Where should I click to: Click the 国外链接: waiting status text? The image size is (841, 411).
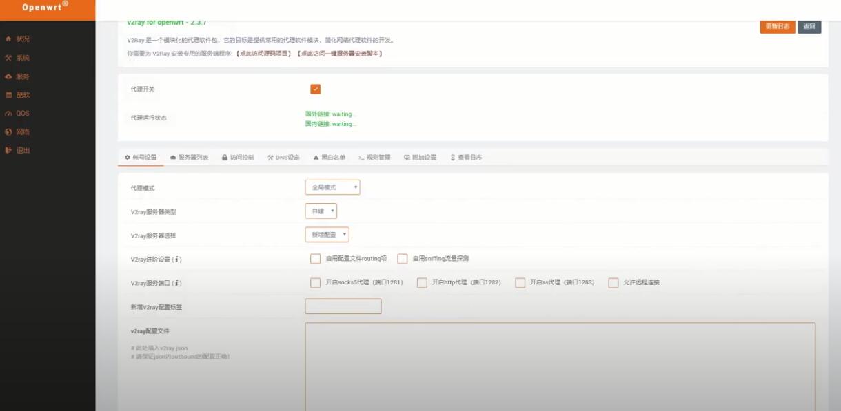331,114
